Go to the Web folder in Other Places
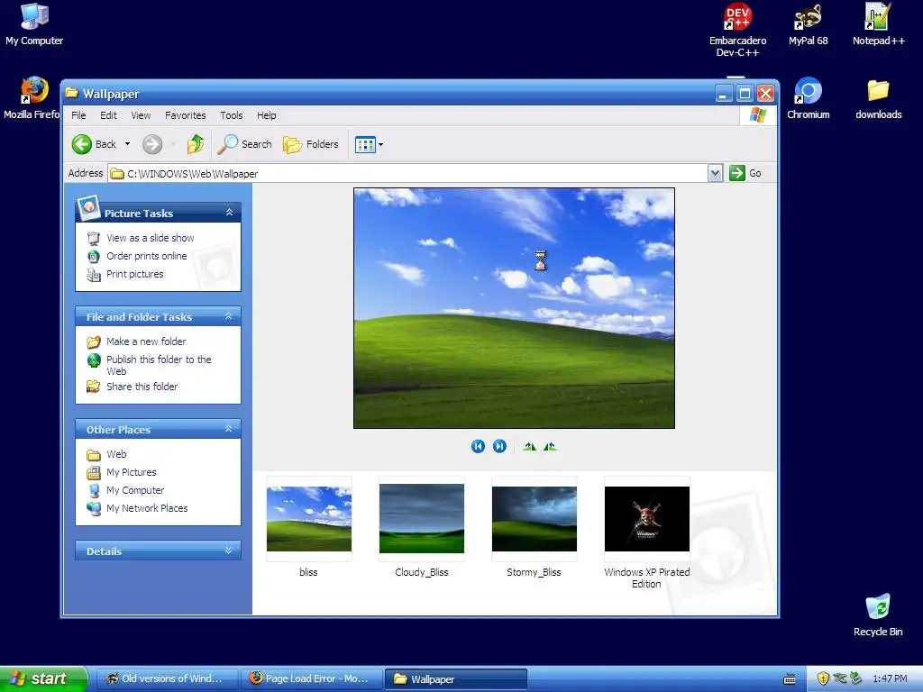 [116, 454]
